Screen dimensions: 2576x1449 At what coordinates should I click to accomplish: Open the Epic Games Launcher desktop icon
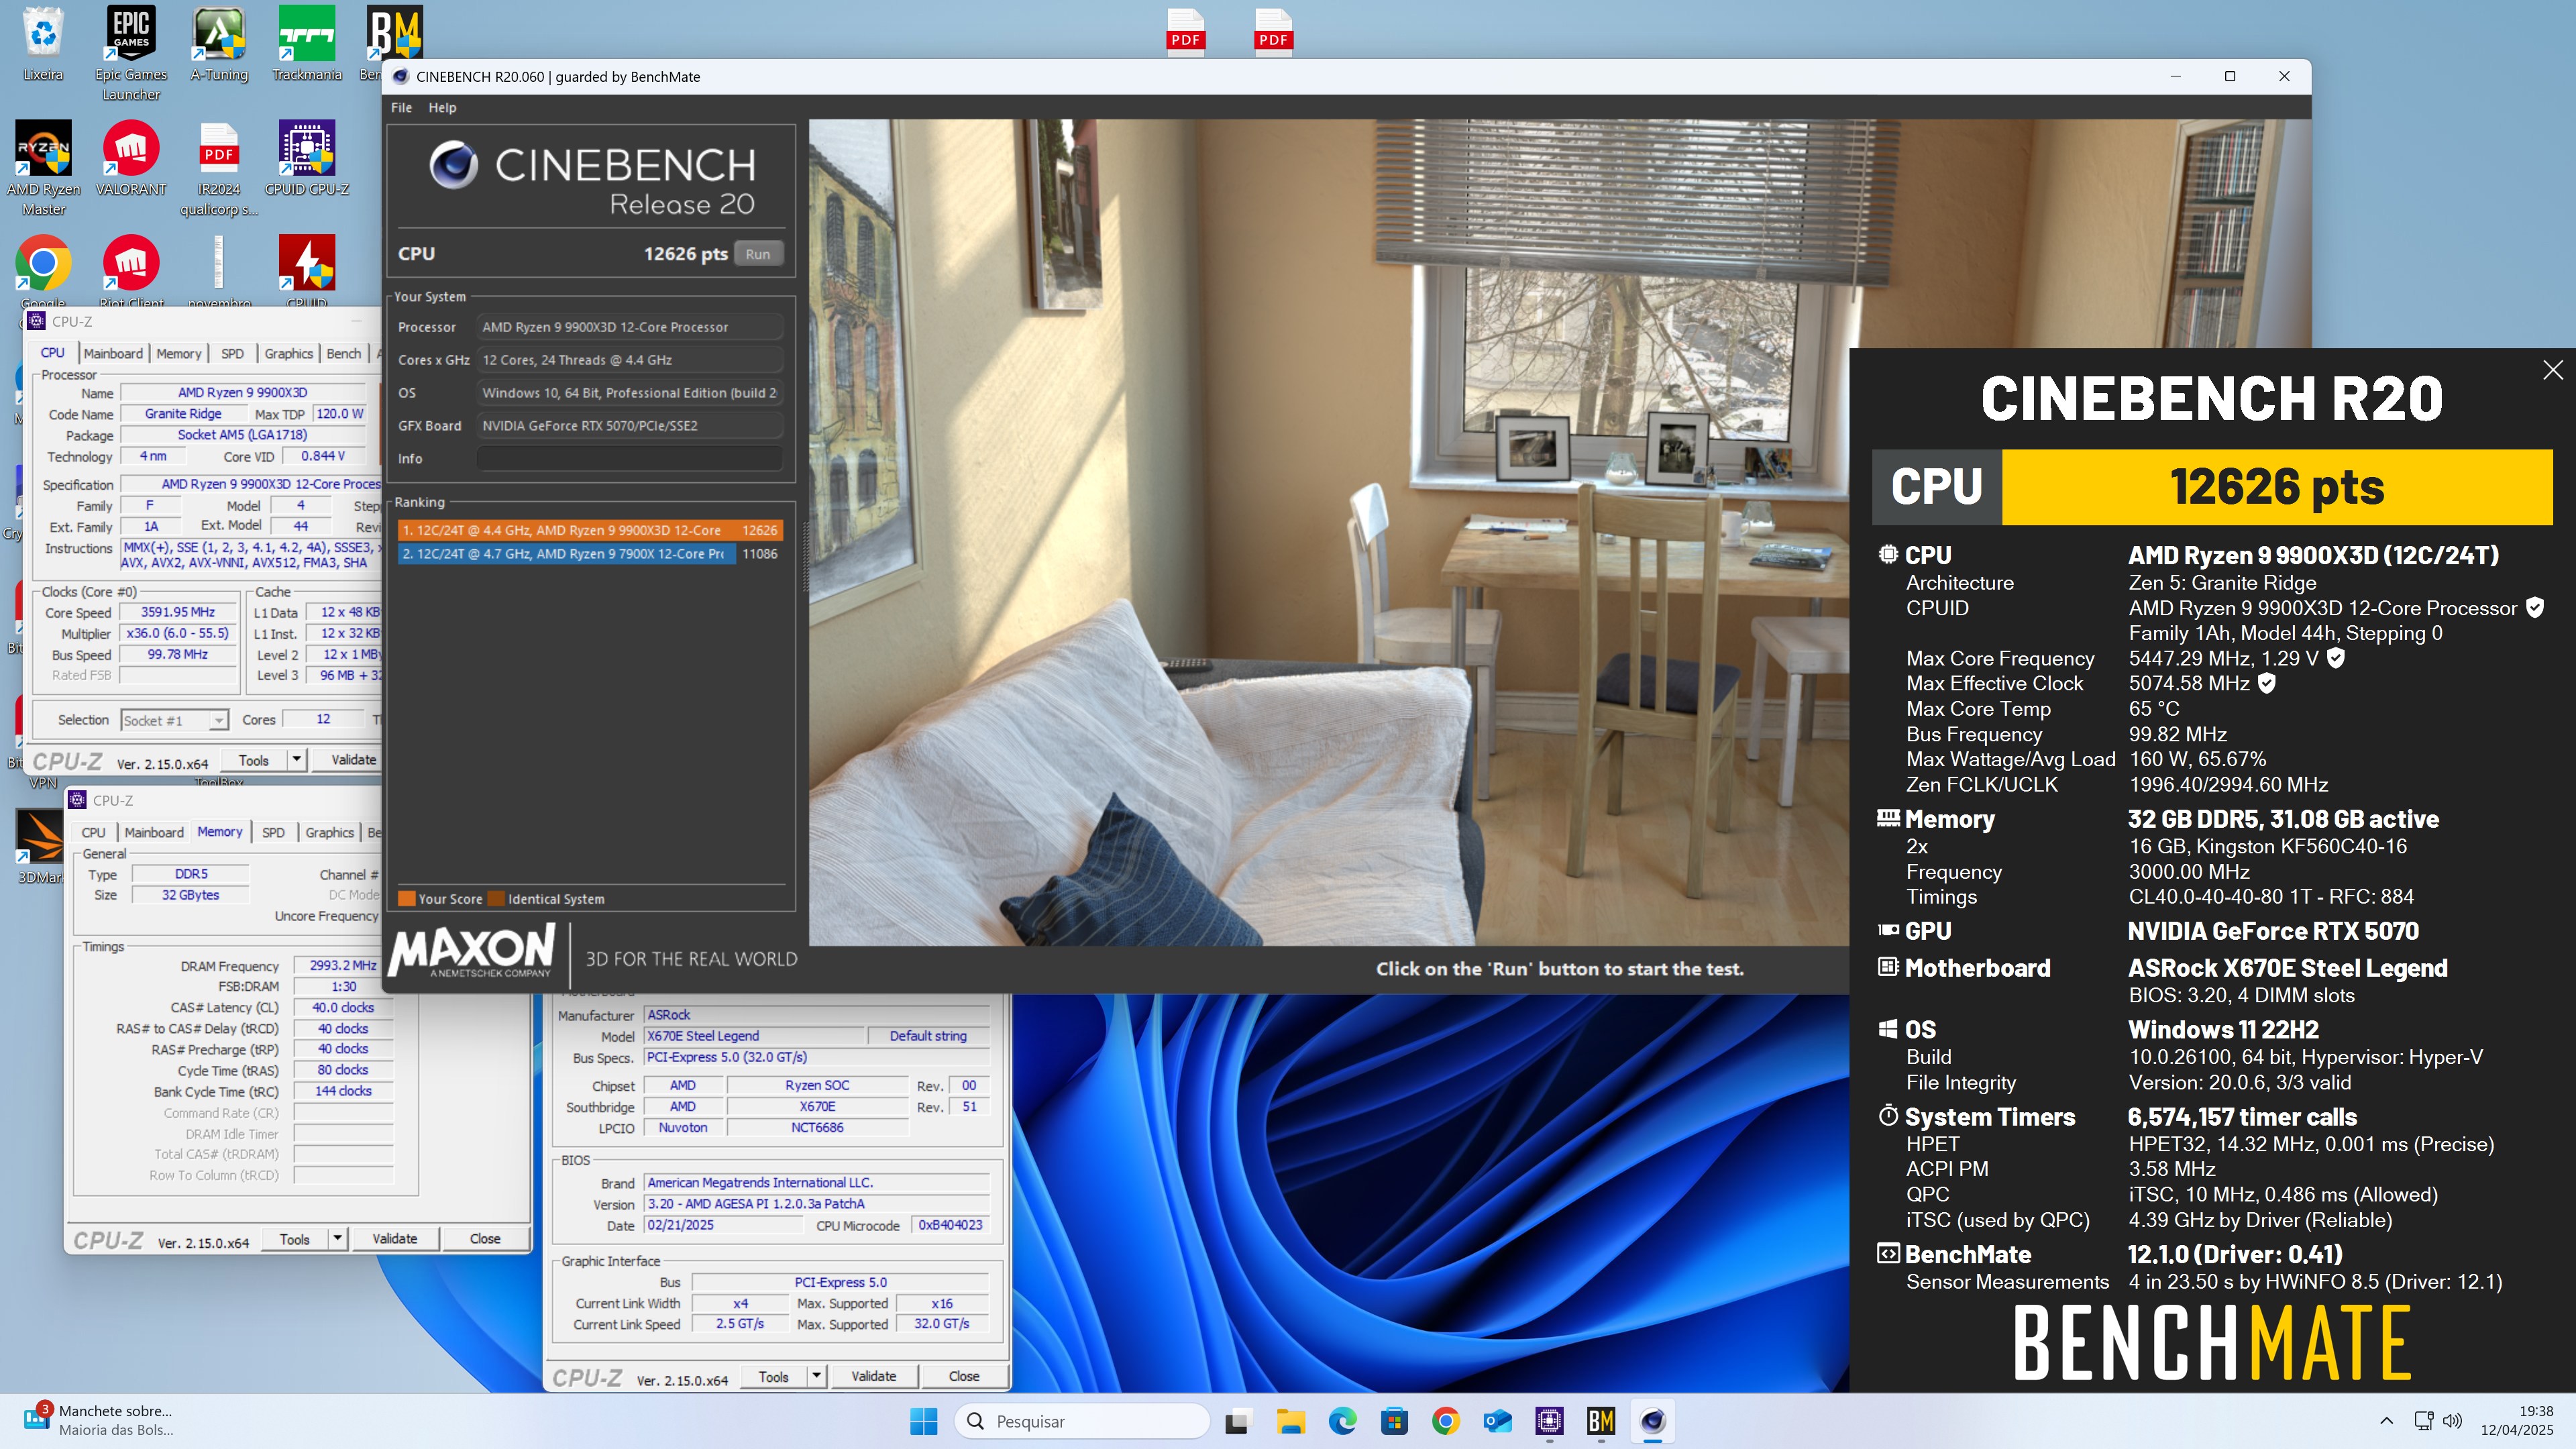(x=131, y=52)
